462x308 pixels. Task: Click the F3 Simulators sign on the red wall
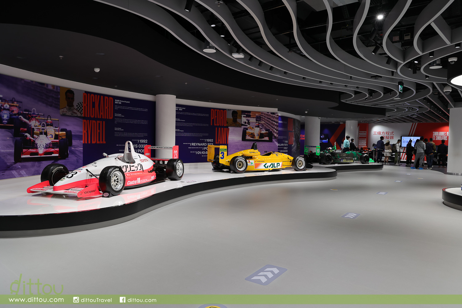point(440,136)
